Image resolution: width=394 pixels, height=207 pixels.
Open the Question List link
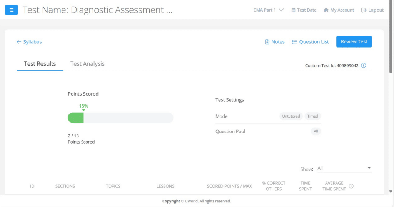click(314, 42)
